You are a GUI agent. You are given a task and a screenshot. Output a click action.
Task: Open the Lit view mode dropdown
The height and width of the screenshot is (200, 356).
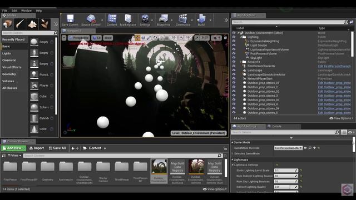point(97,38)
